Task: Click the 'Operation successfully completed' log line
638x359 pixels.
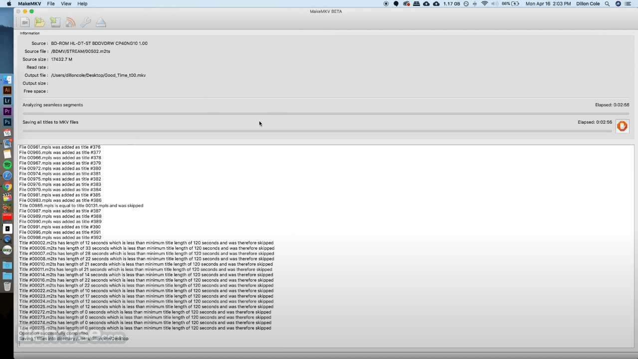Action: (53, 333)
